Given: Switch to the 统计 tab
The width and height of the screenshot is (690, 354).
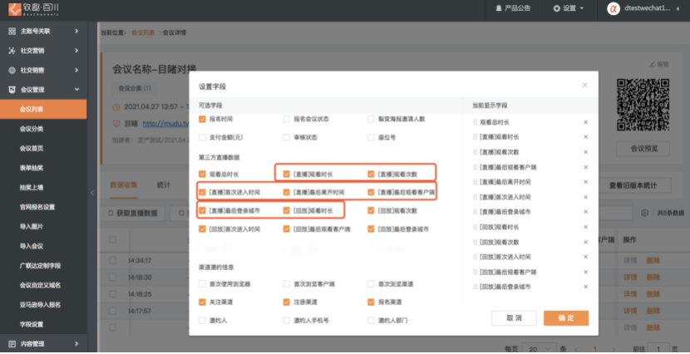Looking at the screenshot, I should pyautogui.click(x=163, y=185).
